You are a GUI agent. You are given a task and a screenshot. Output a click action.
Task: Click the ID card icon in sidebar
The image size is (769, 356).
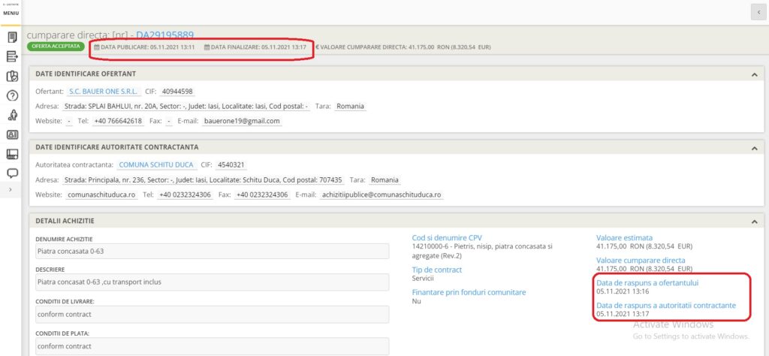[x=11, y=135]
